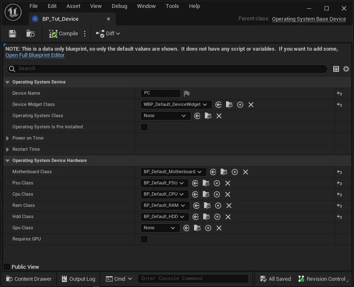
Task: Browse to Motherboard Class asset
Action: [224, 172]
